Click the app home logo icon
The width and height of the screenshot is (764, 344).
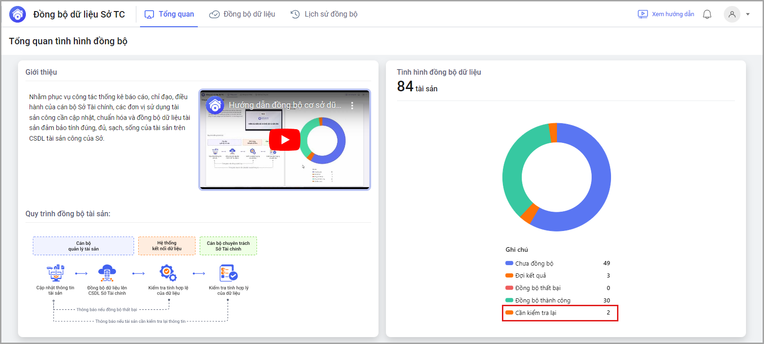click(18, 14)
